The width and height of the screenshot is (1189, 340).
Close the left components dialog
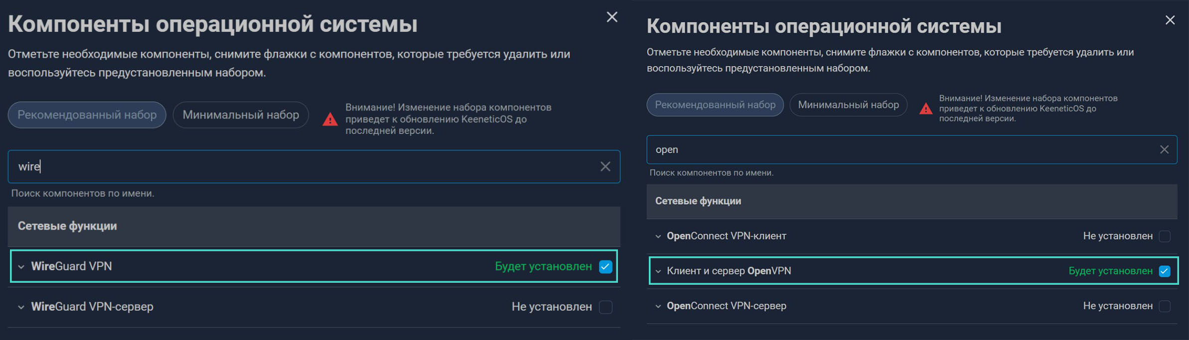point(612,17)
